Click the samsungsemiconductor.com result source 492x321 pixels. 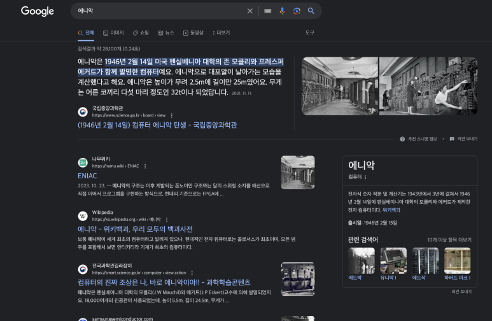(122, 318)
